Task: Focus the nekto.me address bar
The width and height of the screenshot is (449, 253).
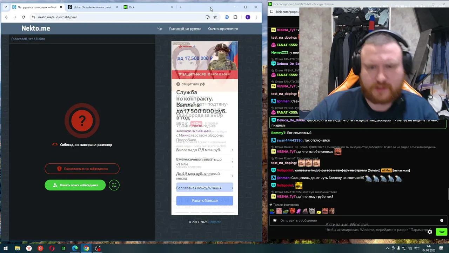Action: (x=119, y=17)
